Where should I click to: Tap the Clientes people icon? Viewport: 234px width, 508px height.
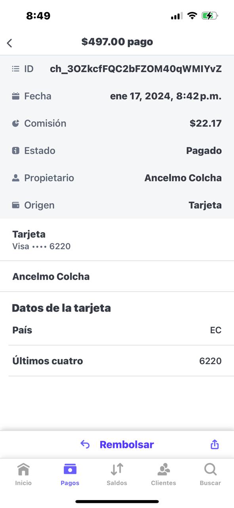pos(164,470)
